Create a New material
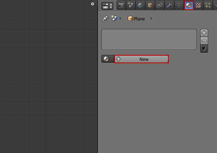The image size is (217, 153). [x=141, y=59]
